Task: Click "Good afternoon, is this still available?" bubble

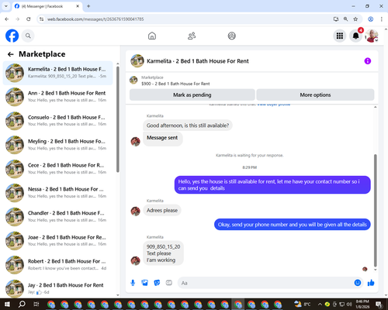Action: 188,126
